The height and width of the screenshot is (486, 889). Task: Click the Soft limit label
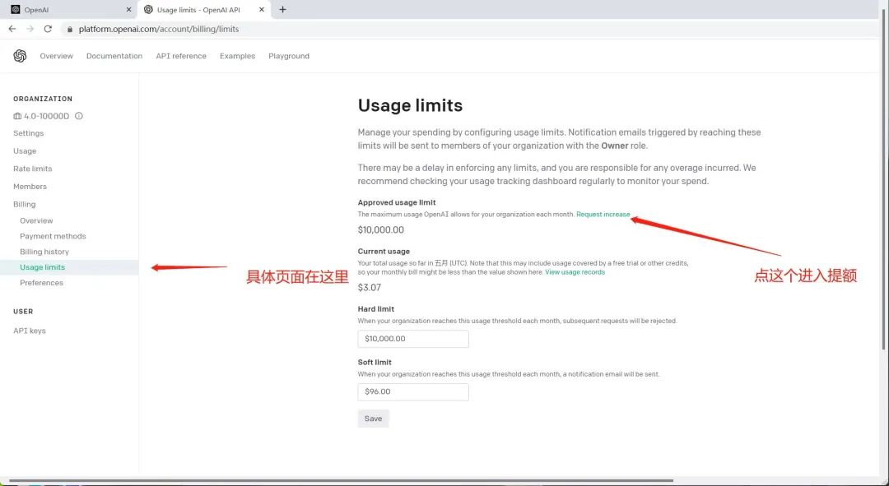[x=375, y=363]
